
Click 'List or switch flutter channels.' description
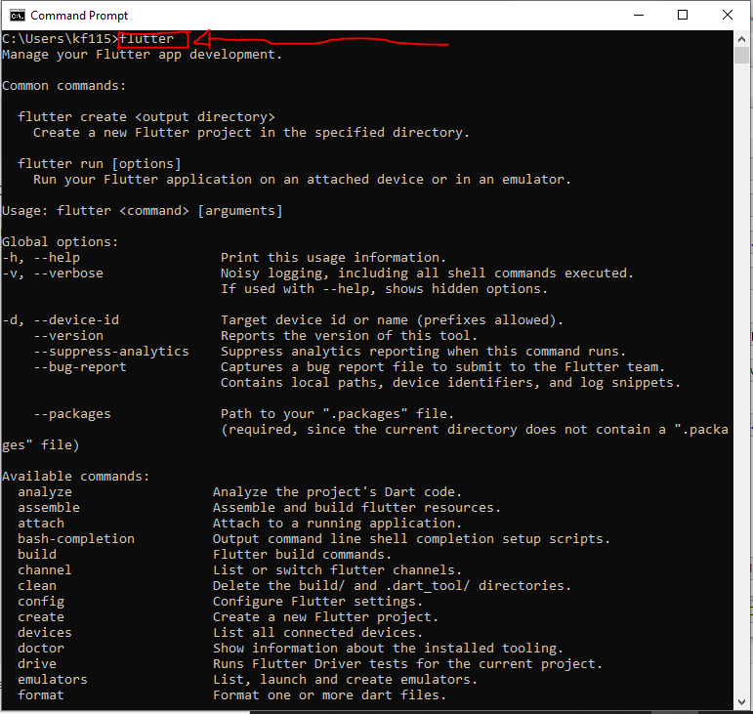pyautogui.click(x=337, y=570)
